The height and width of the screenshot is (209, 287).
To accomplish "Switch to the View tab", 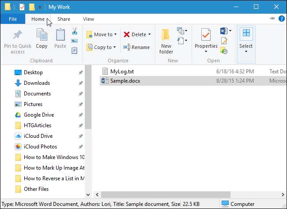I will [x=88, y=19].
